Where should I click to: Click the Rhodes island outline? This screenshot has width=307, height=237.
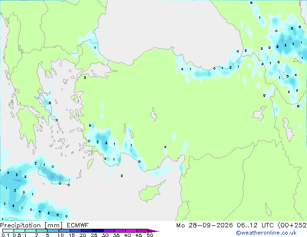click(x=90, y=163)
